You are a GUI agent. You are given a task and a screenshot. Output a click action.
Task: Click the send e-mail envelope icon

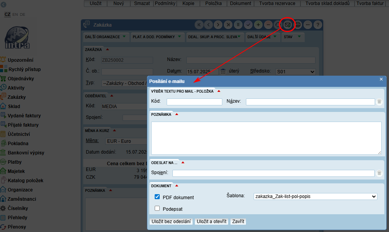[288, 25]
